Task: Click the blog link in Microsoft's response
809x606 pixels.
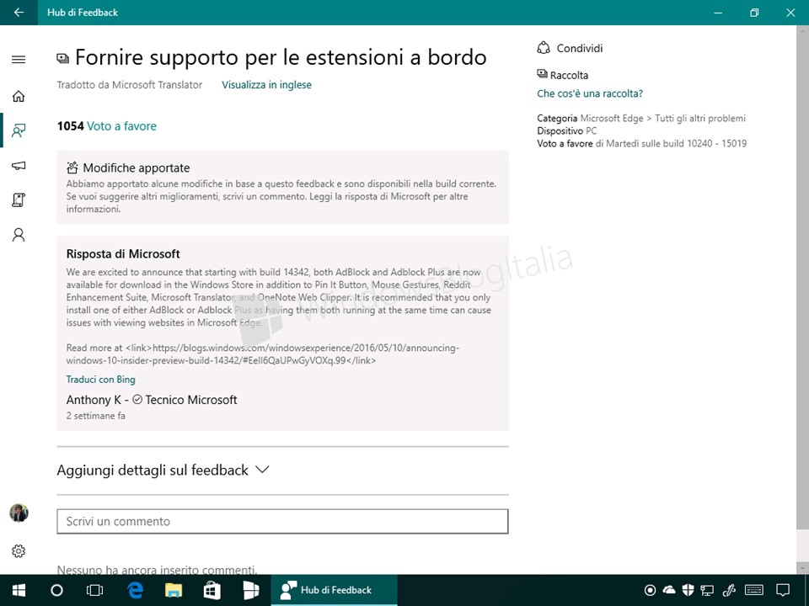Action: coord(263,354)
